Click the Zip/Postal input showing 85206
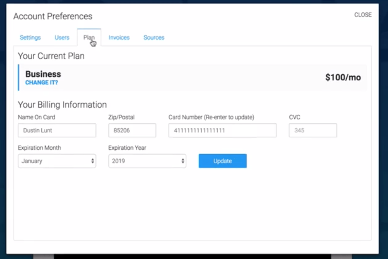Image resolution: width=388 pixels, height=259 pixels. tap(132, 130)
